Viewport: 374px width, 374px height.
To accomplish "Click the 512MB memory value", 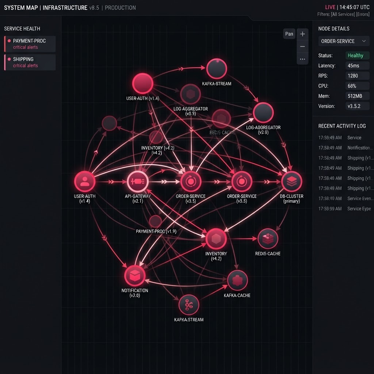I will pos(357,96).
